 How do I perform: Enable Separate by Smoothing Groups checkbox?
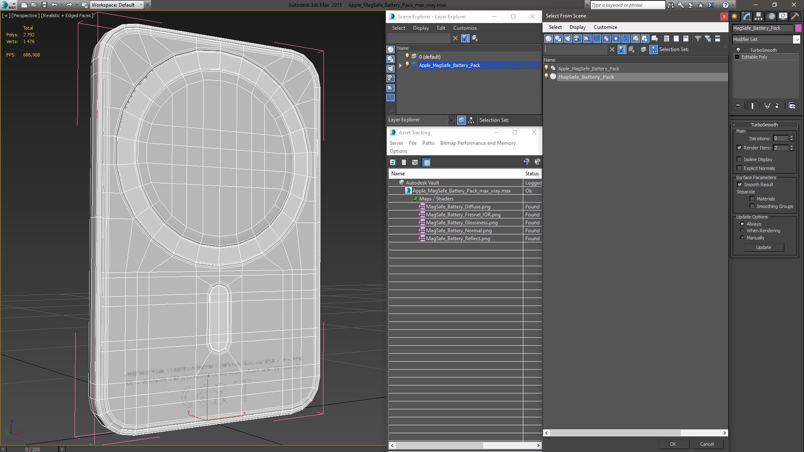pos(752,206)
